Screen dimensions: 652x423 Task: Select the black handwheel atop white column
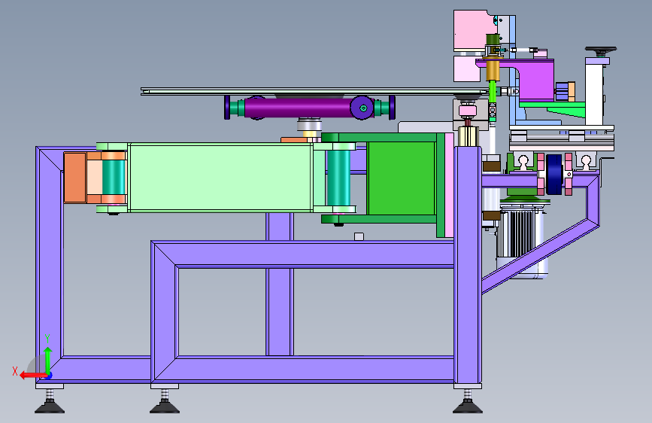(x=600, y=52)
